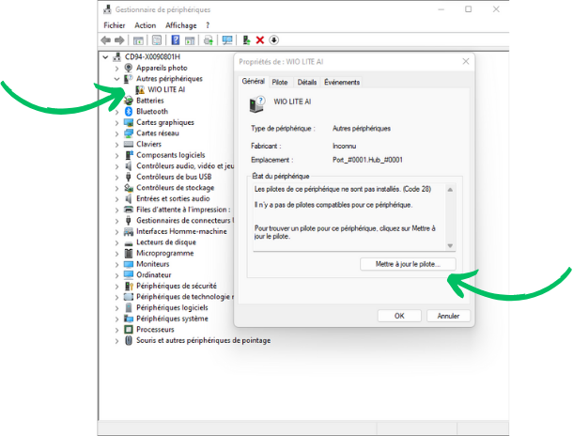The height and width of the screenshot is (436, 573).
Task: Click the Lecteurs de disque icon
Action: click(x=129, y=243)
